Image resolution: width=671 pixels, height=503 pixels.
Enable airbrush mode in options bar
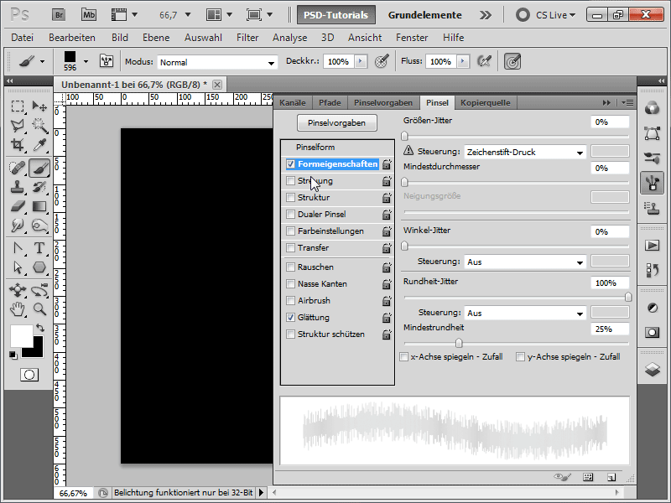[x=484, y=61]
